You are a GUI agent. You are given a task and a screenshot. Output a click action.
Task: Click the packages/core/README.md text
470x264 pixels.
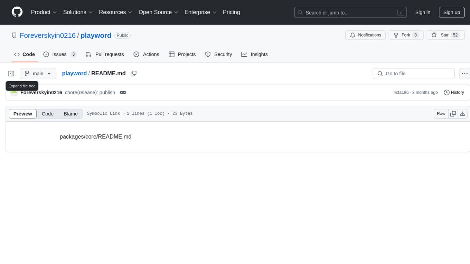[96, 136]
